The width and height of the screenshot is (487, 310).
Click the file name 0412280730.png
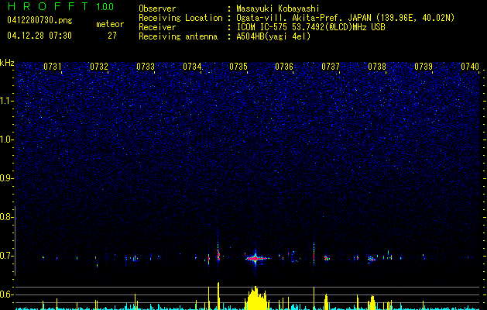[x=39, y=20]
